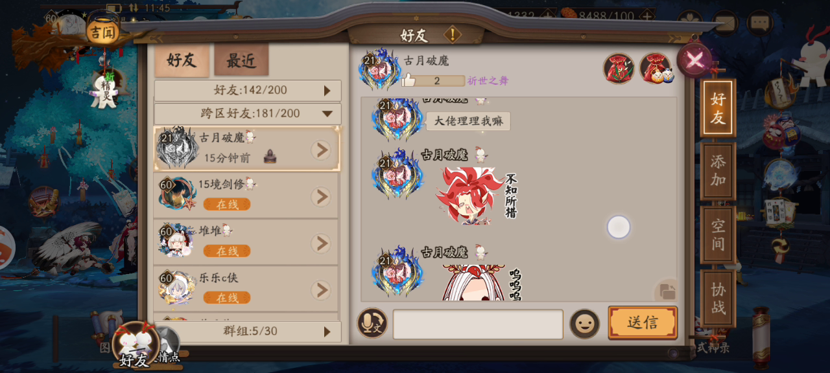This screenshot has height=373, width=830.
Task: Open the 空间 side tab
Action: coord(718,235)
